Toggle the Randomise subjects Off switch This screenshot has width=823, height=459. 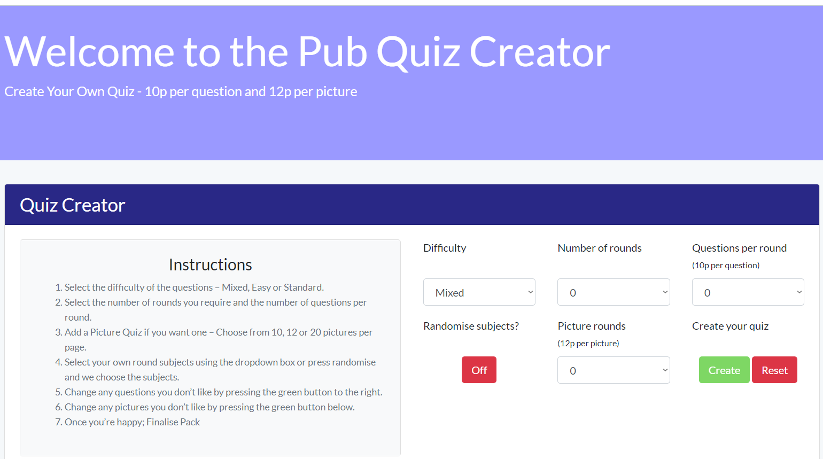(479, 370)
